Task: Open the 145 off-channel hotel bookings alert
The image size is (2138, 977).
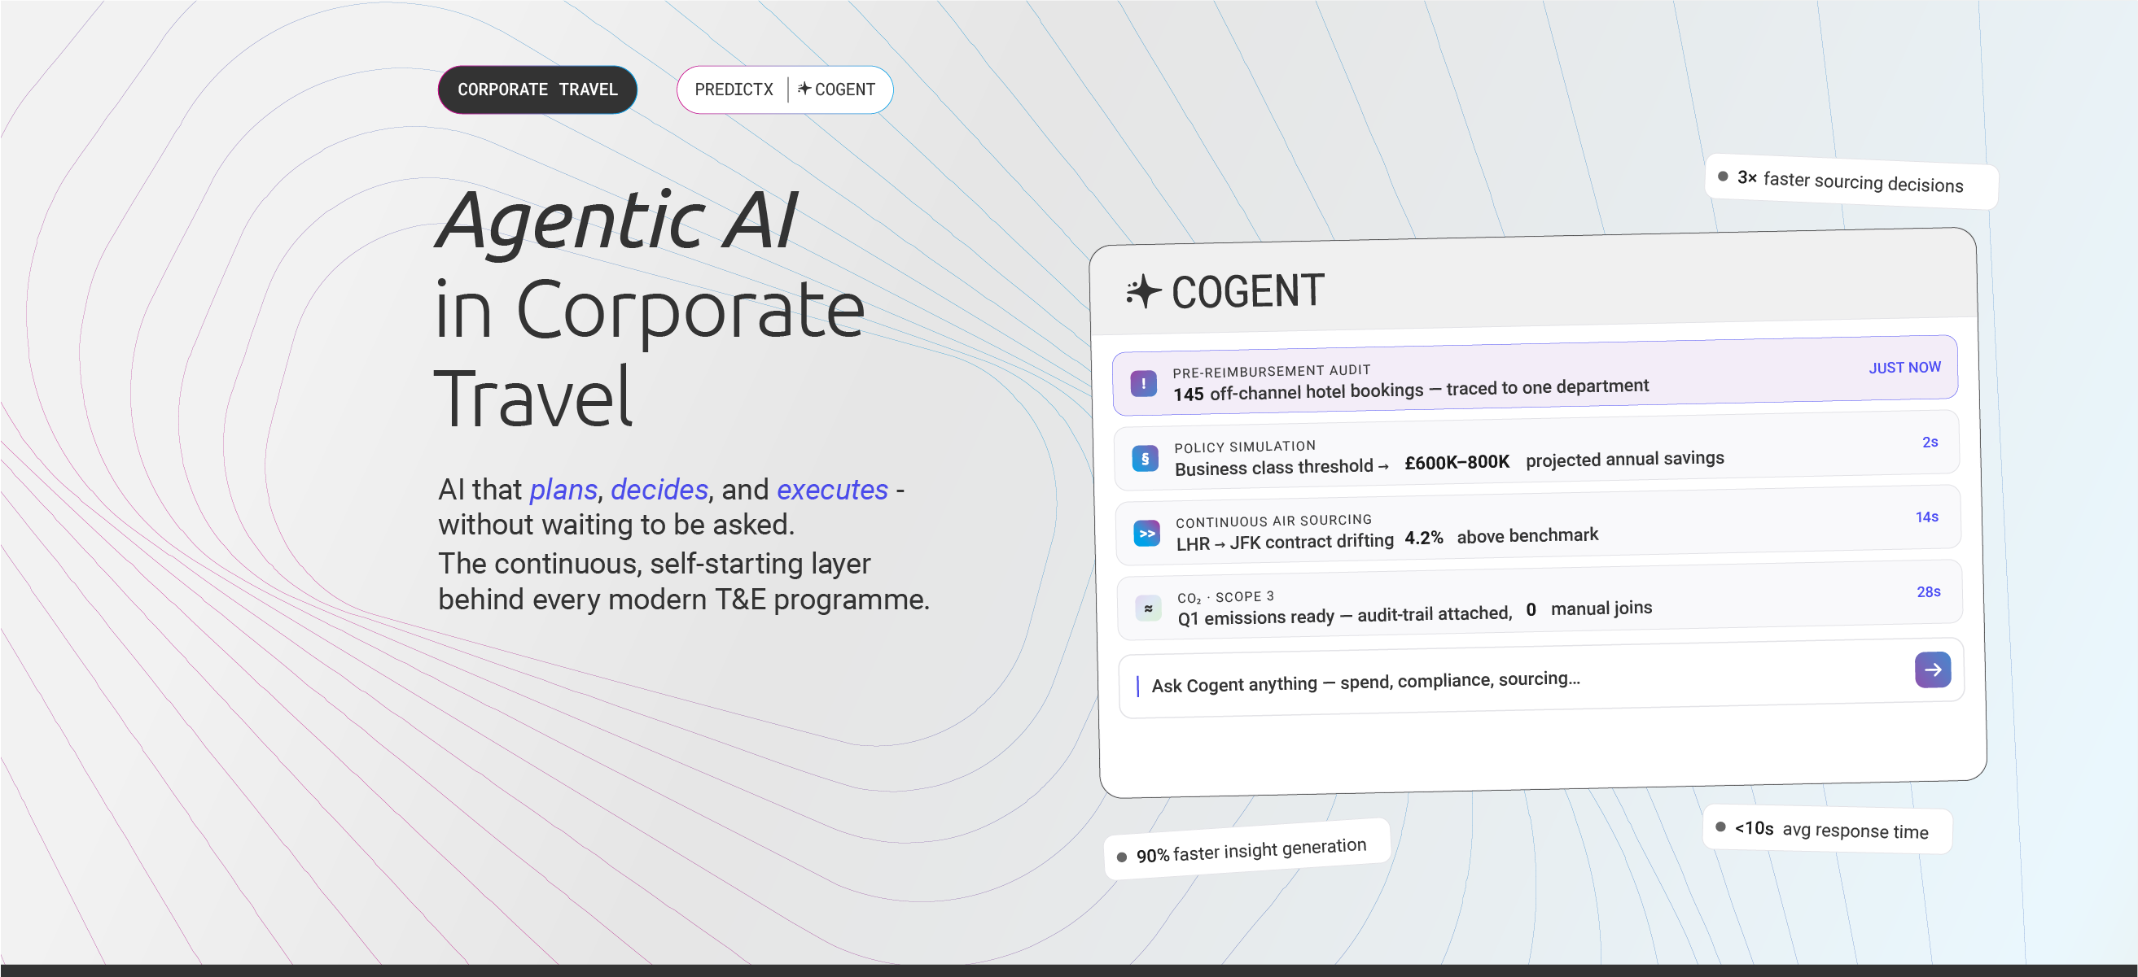Action: (x=1535, y=375)
